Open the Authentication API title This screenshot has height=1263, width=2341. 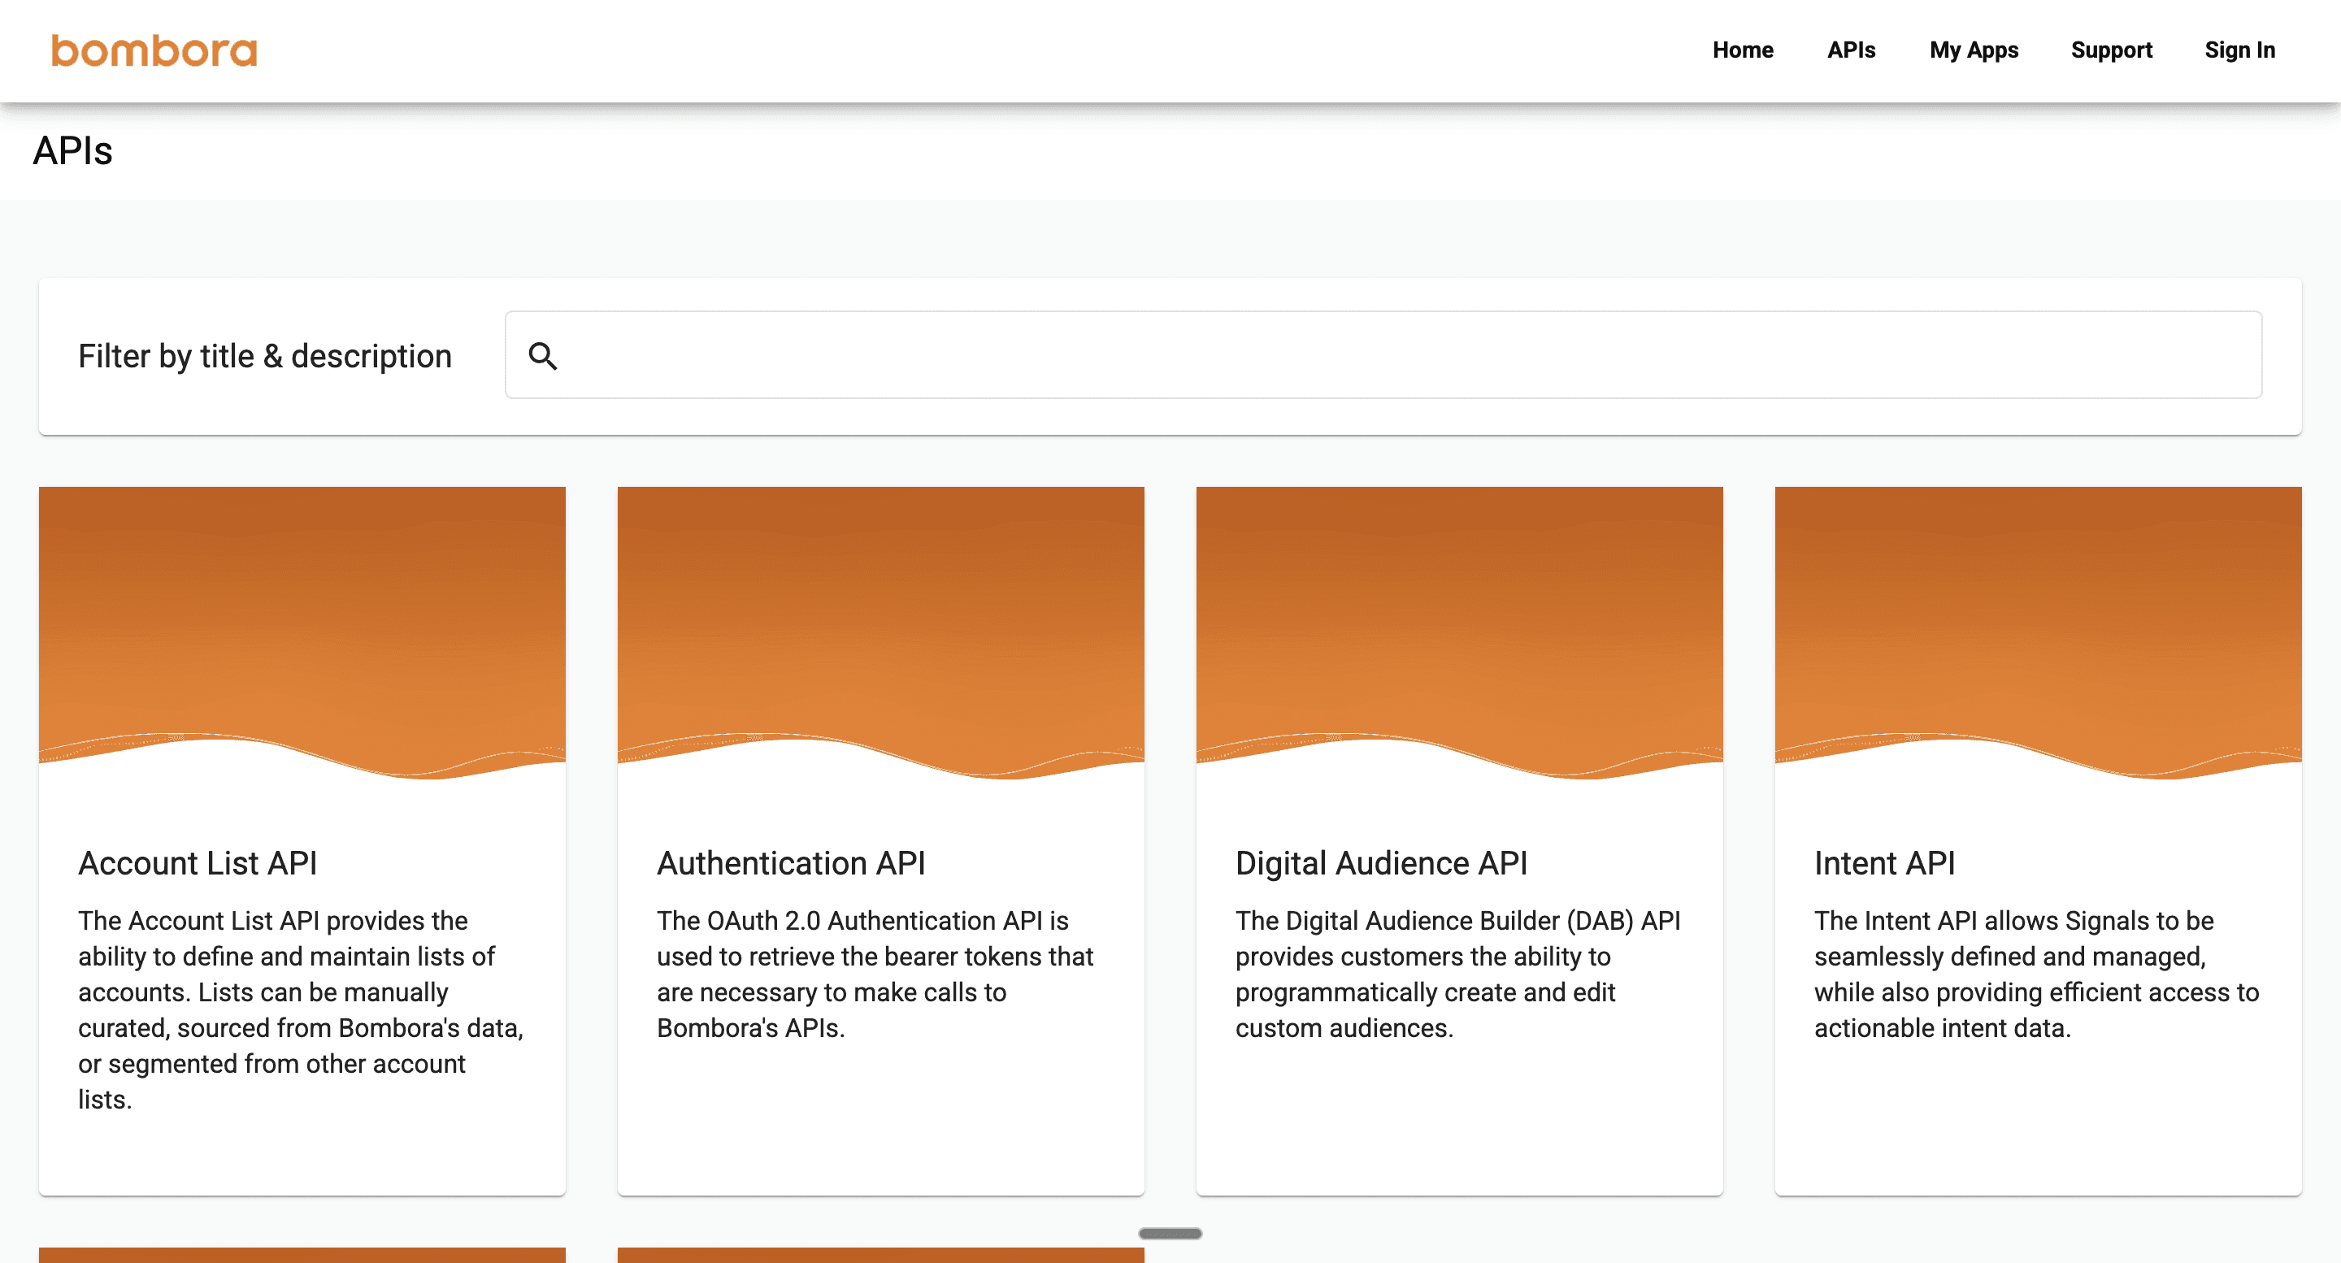(x=791, y=862)
